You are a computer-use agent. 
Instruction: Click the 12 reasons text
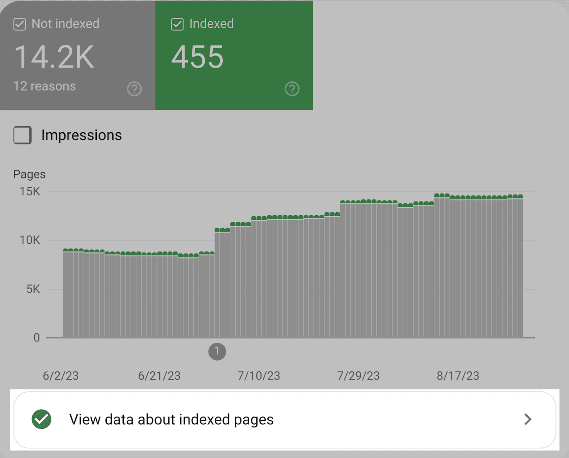44,86
